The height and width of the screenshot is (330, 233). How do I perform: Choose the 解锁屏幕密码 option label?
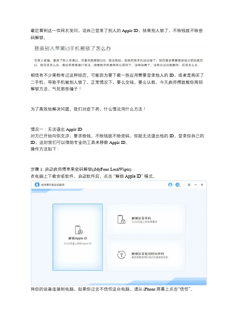141,218
